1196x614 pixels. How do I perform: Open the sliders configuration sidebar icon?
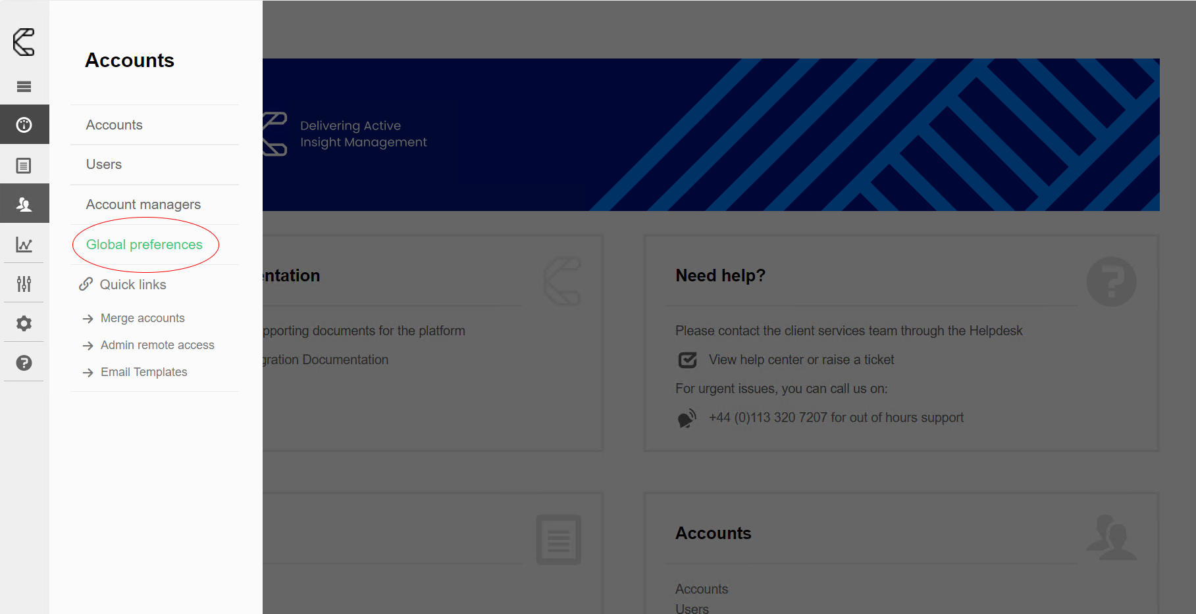(x=24, y=284)
